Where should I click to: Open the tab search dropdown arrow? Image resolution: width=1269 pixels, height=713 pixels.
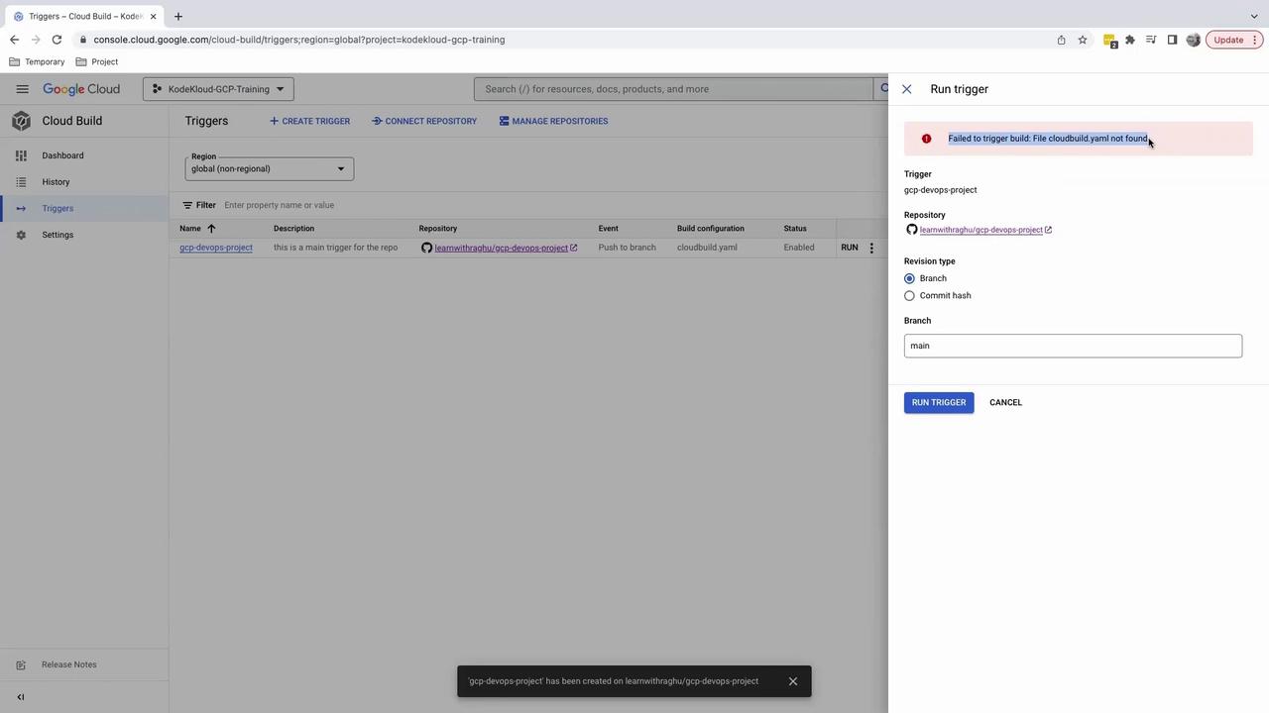click(1254, 16)
